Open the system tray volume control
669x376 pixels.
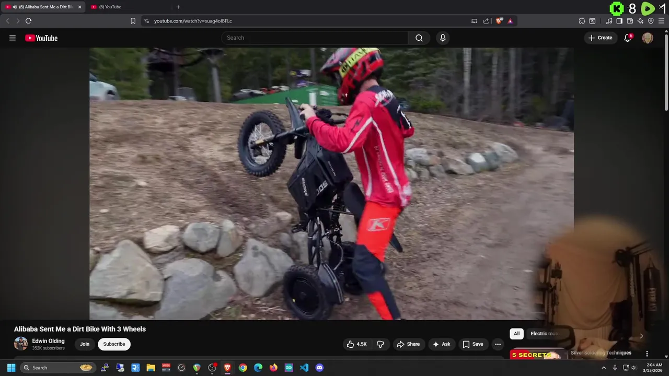pos(634,368)
